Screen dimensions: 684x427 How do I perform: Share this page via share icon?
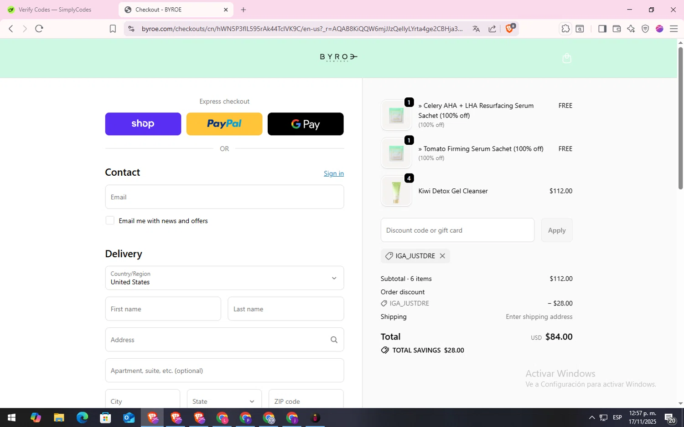pos(492,29)
